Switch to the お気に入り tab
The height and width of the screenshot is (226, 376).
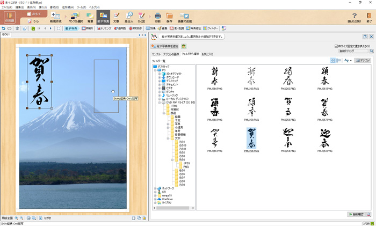(207, 54)
